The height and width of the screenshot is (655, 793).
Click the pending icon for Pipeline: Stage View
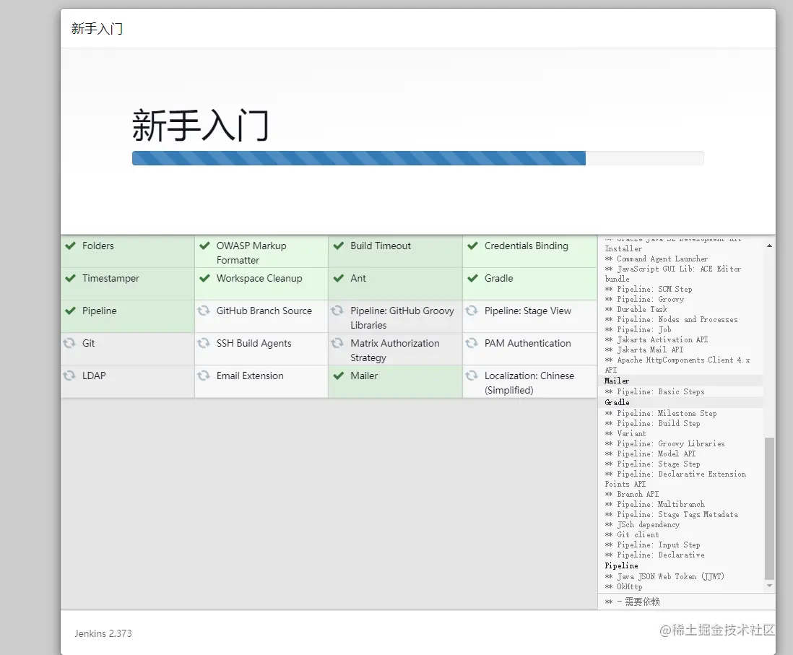pyautogui.click(x=472, y=311)
